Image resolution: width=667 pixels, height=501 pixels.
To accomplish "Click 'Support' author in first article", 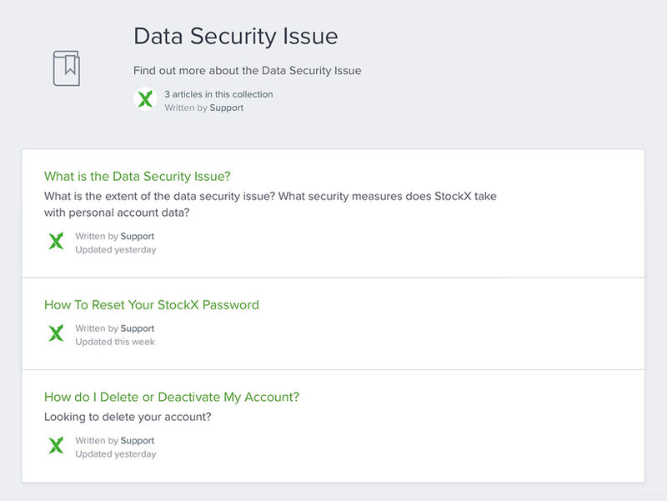I will pos(138,237).
